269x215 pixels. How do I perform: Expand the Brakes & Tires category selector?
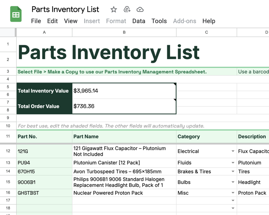pos(233,171)
